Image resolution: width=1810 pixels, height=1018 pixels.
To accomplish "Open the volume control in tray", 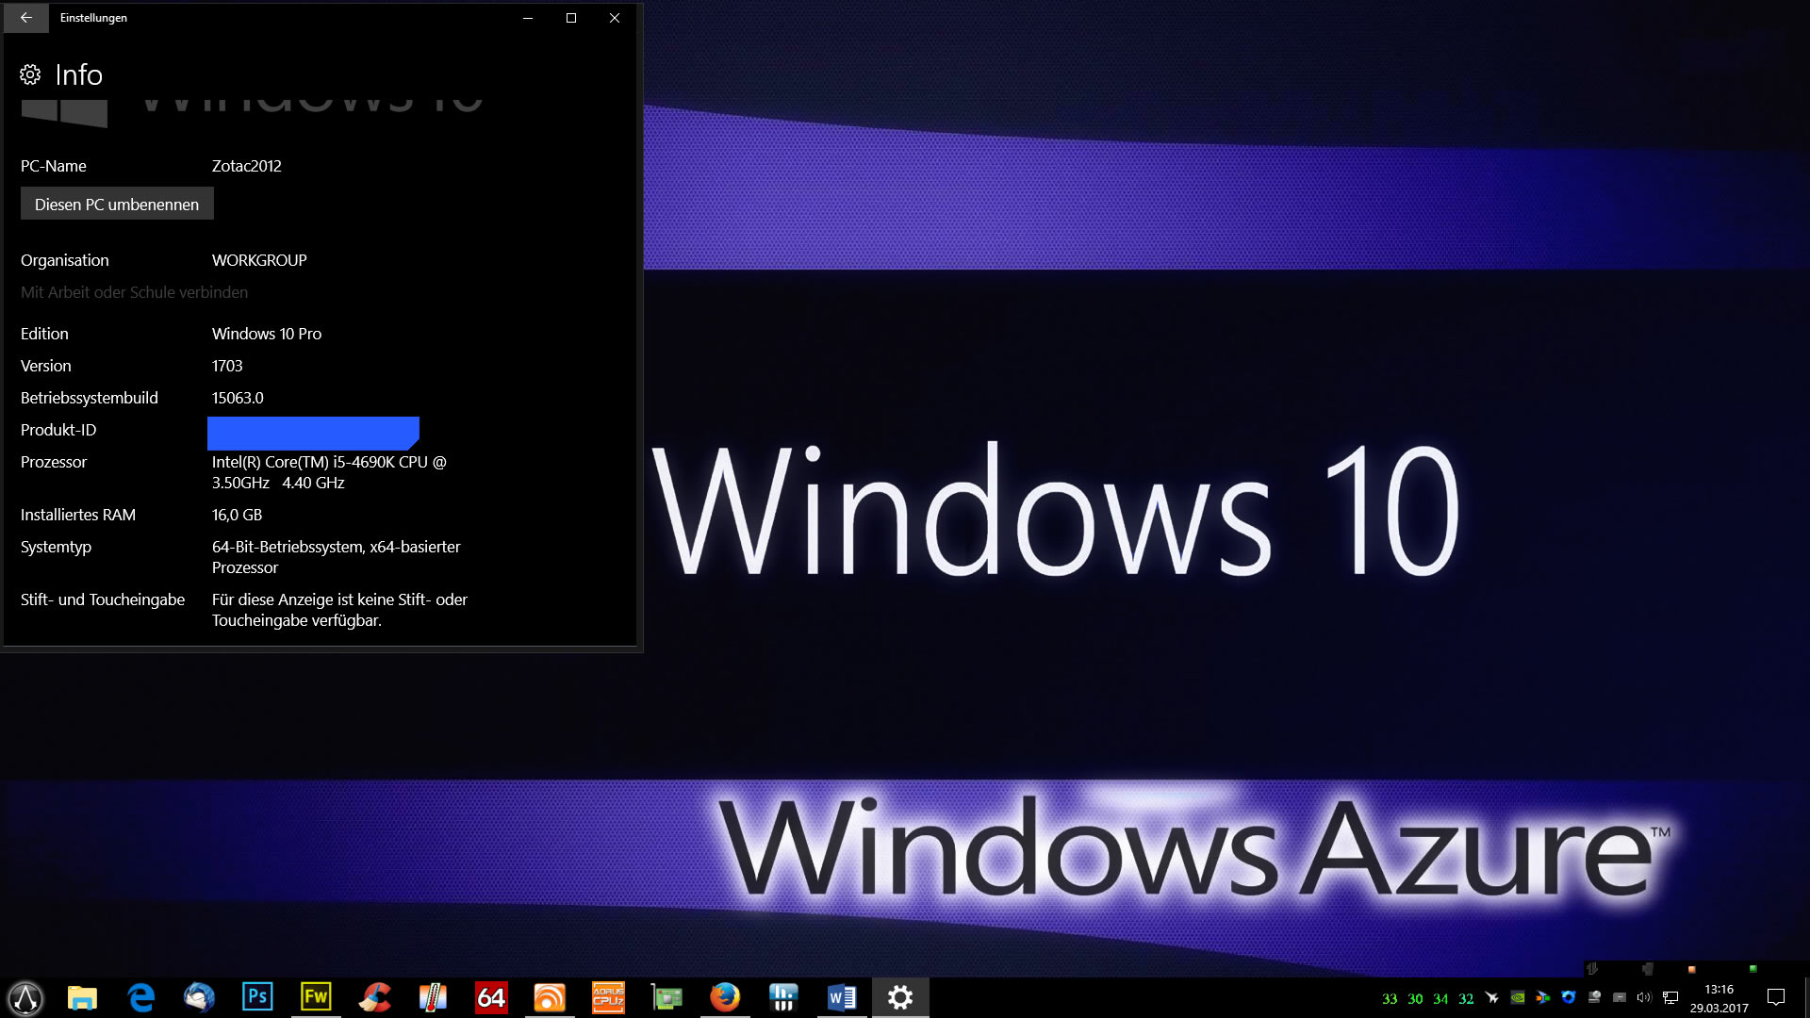I will [x=1644, y=997].
